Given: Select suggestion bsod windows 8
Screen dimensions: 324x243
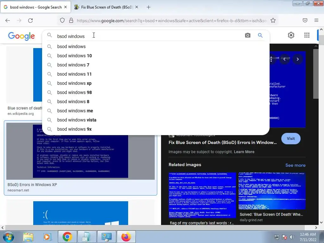Looking at the screenshot, I should 156,102.
